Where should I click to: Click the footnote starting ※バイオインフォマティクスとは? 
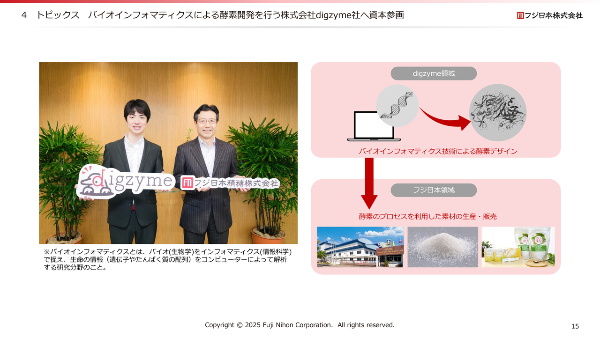[168, 260]
